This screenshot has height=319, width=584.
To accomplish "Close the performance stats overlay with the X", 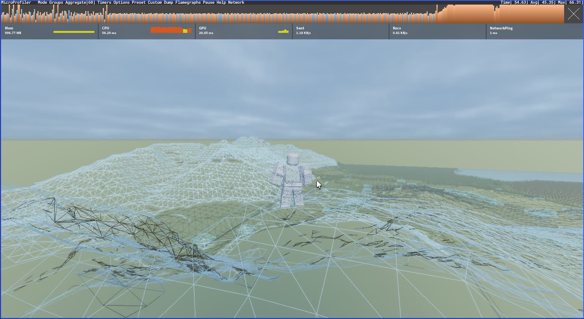I will click(x=573, y=14).
